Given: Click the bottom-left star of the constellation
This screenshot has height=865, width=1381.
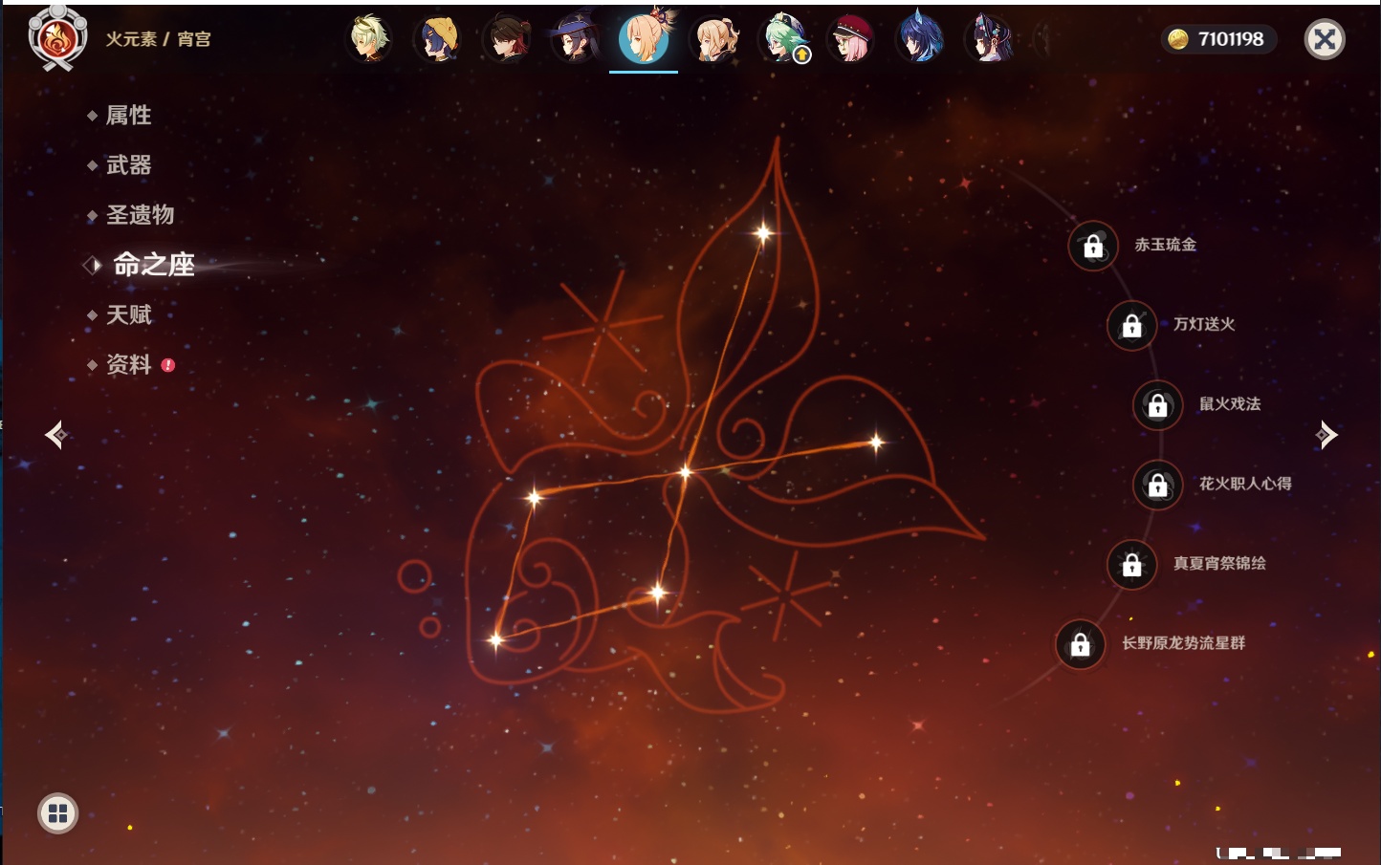Looking at the screenshot, I should pyautogui.click(x=495, y=639).
